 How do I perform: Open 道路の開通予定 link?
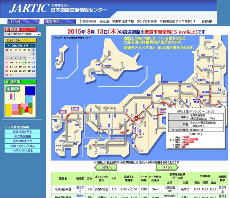pyautogui.click(x=22, y=141)
